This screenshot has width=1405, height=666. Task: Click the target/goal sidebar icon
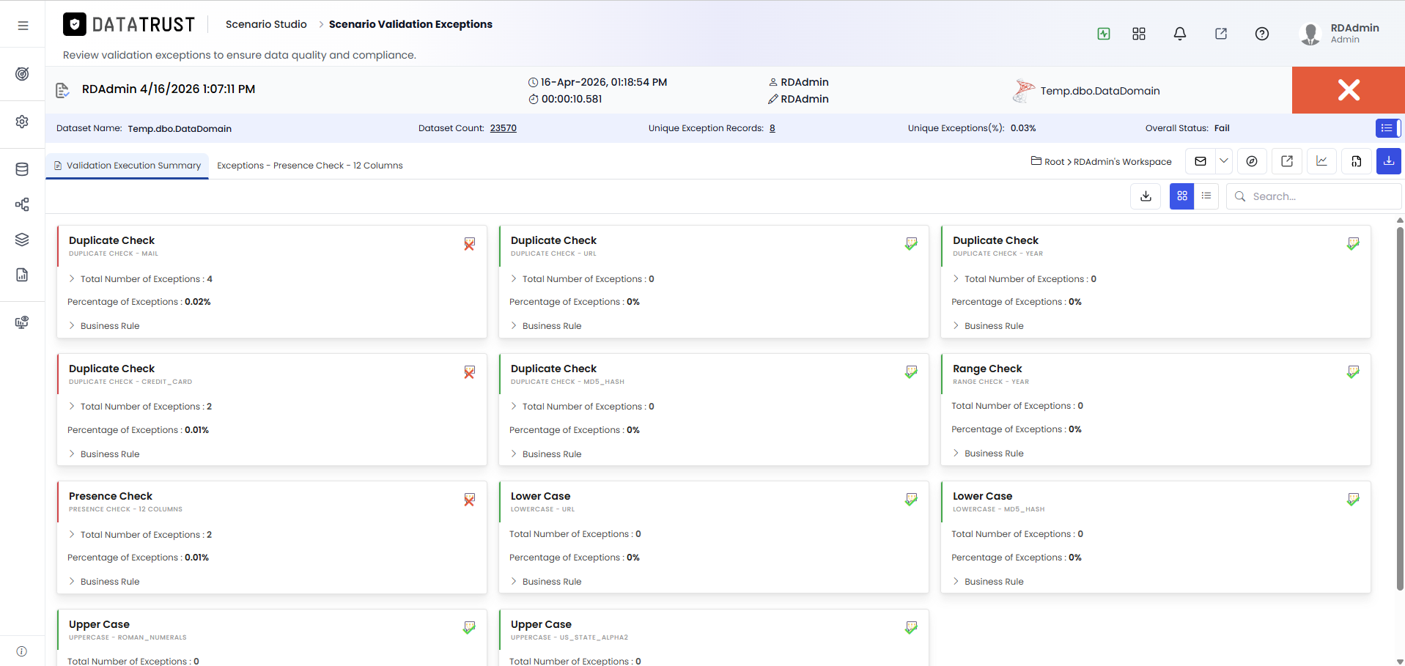tap(22, 74)
